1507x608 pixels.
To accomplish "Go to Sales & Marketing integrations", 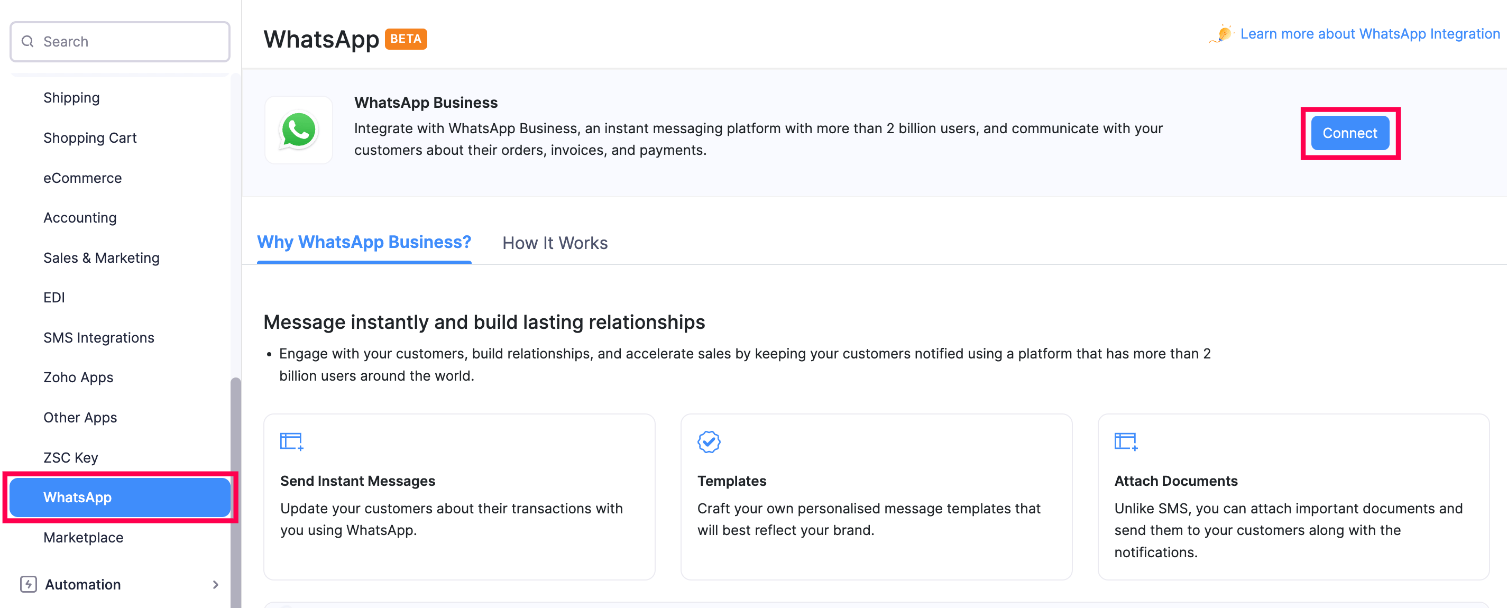I will 101,257.
